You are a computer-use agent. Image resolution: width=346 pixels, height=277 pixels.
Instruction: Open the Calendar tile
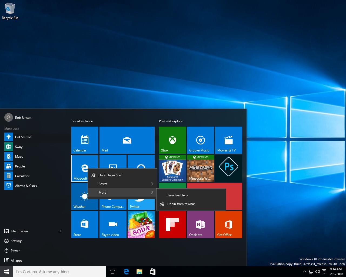click(x=85, y=140)
